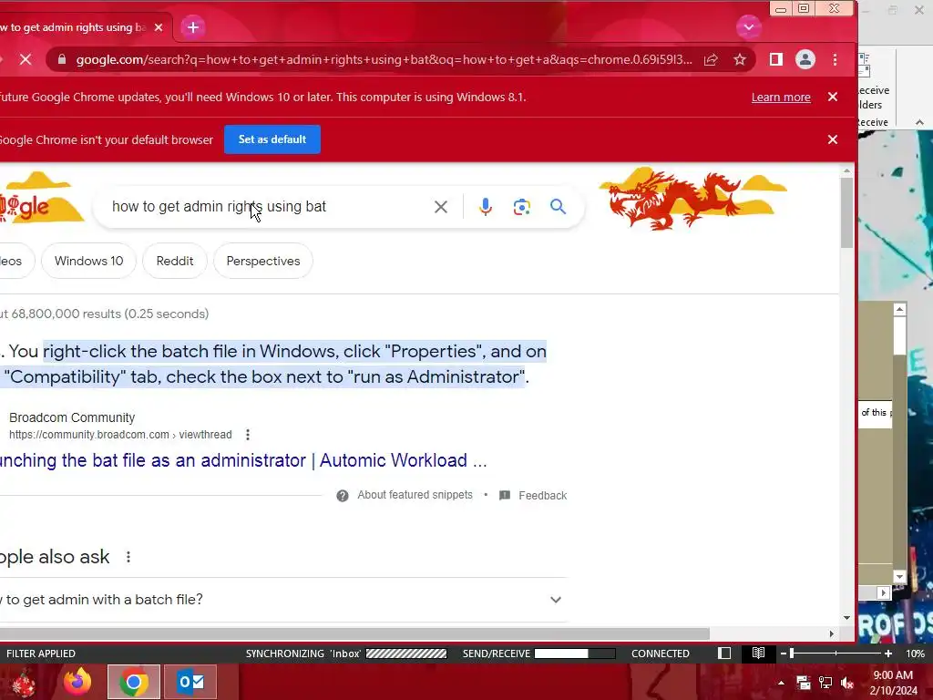Screen dimensions: 933x700
Task: Select Reddit filter chip
Action: point(175,261)
